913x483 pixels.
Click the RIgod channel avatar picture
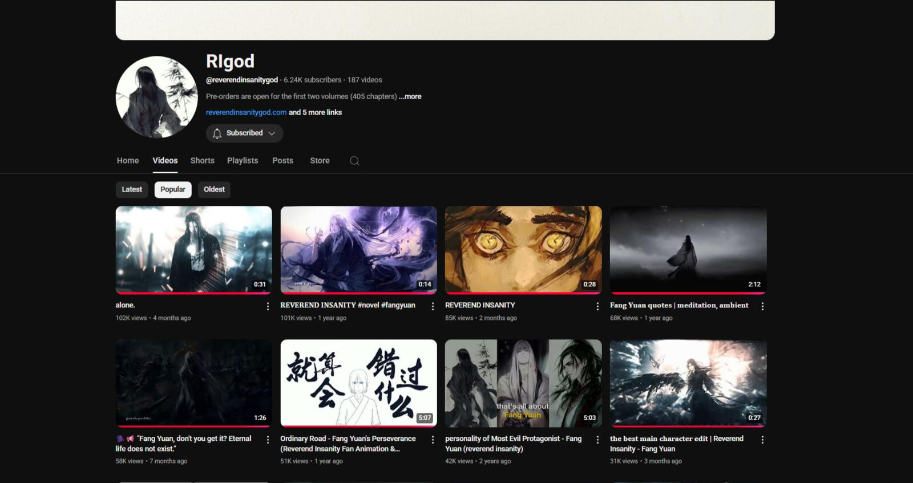[156, 97]
